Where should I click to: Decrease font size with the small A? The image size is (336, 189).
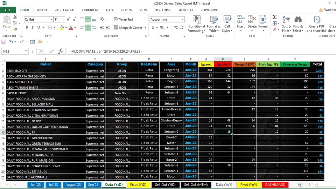click(x=74, y=19)
